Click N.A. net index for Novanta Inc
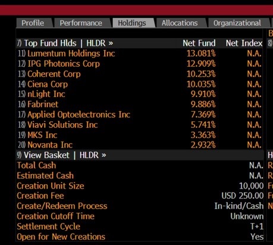The width and height of the screenshot is (273, 245). [254, 145]
